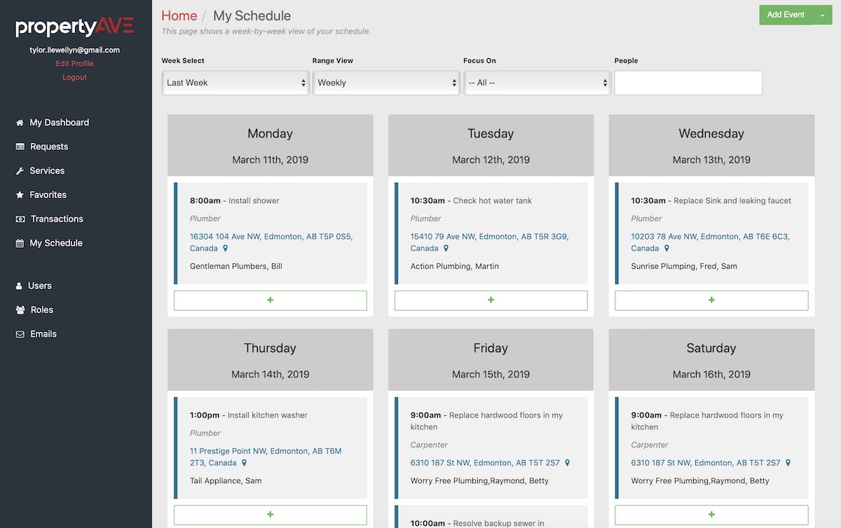Click the Services wrench icon
Screen dimensions: 841x528
20,171
